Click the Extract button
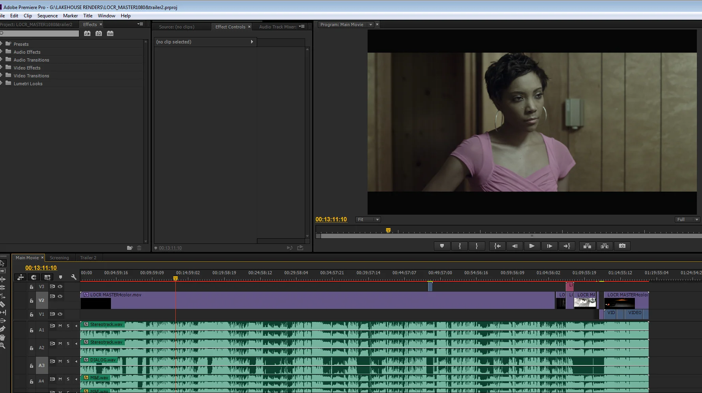 click(604, 246)
